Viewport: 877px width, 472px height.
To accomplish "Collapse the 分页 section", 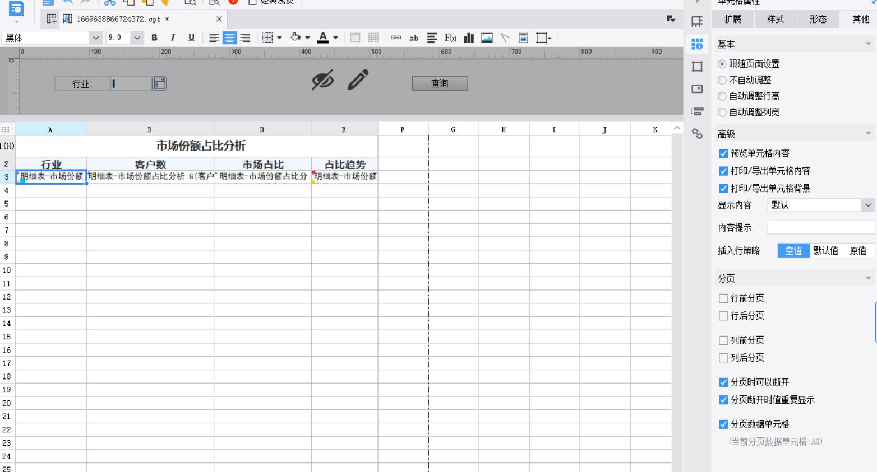I will pyautogui.click(x=868, y=278).
